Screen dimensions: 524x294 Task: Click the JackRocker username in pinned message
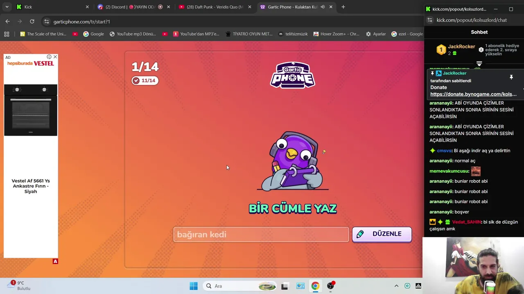point(454,73)
